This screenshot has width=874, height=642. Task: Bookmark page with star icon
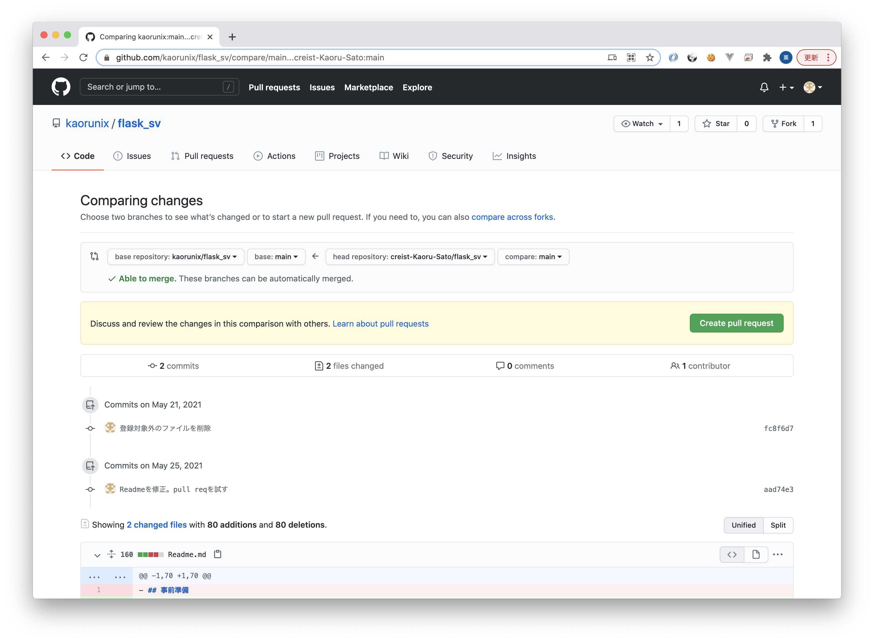point(650,57)
